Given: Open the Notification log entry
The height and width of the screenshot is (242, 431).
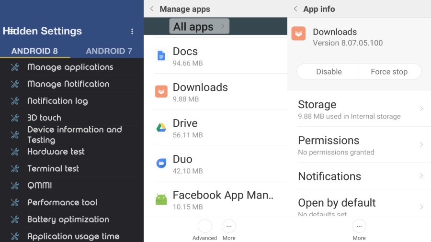Looking at the screenshot, I should [57, 101].
